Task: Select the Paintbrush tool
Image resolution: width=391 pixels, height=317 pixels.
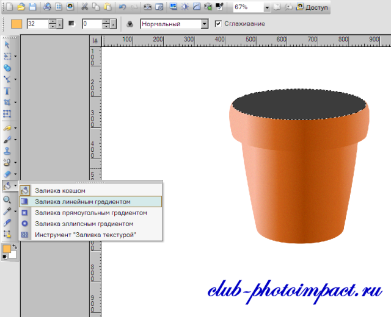Action: (7, 140)
